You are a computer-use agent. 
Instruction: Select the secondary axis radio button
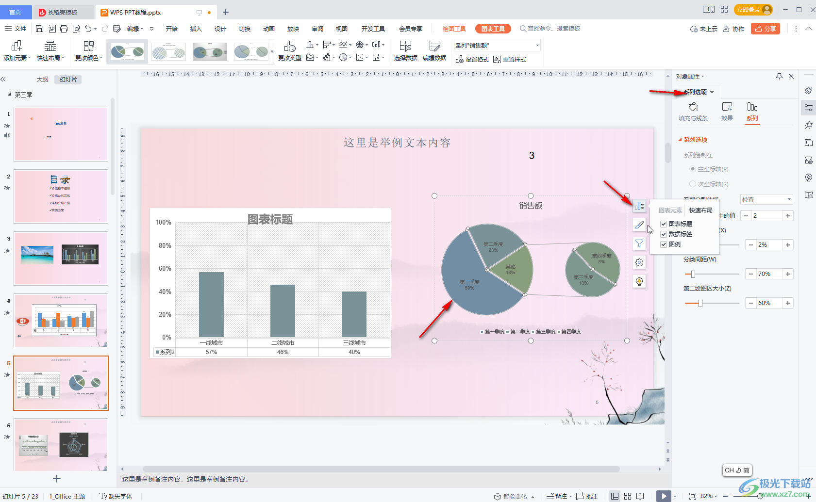pos(693,184)
